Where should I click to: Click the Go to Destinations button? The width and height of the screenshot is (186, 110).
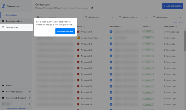click(x=65, y=31)
